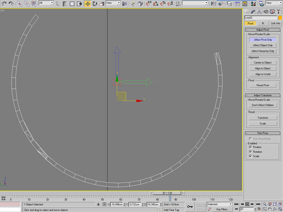Toggle Spinner Snap magnet

point(170,4)
